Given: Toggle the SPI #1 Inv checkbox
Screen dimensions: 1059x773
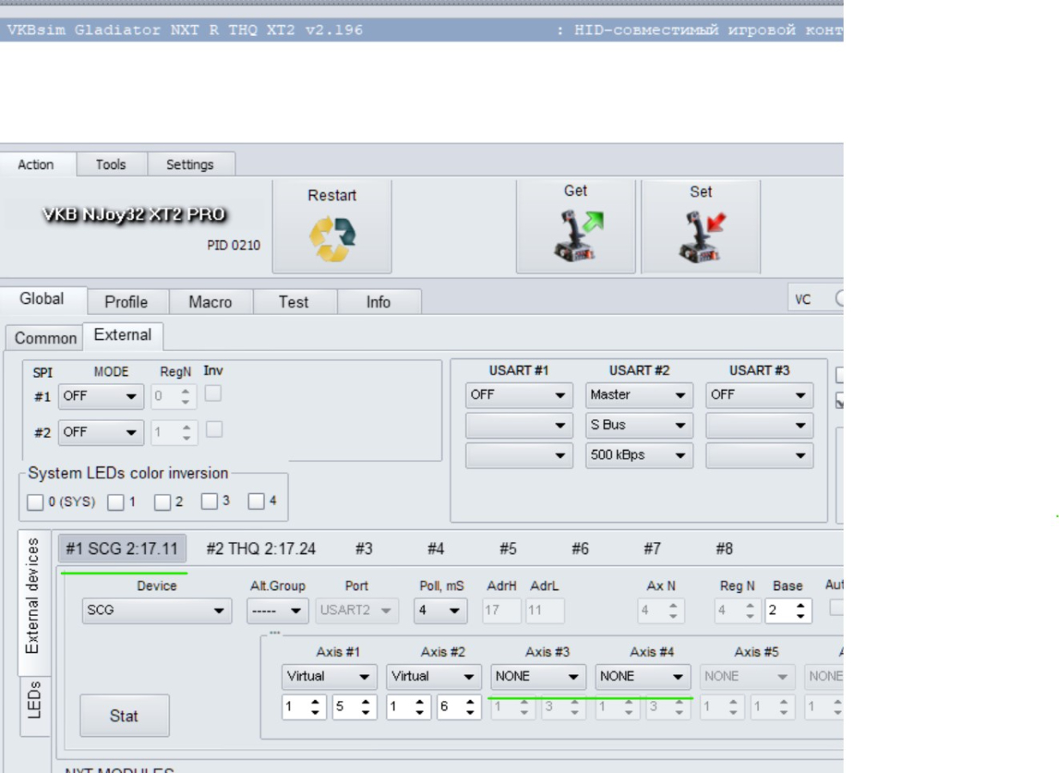Looking at the screenshot, I should (x=212, y=393).
